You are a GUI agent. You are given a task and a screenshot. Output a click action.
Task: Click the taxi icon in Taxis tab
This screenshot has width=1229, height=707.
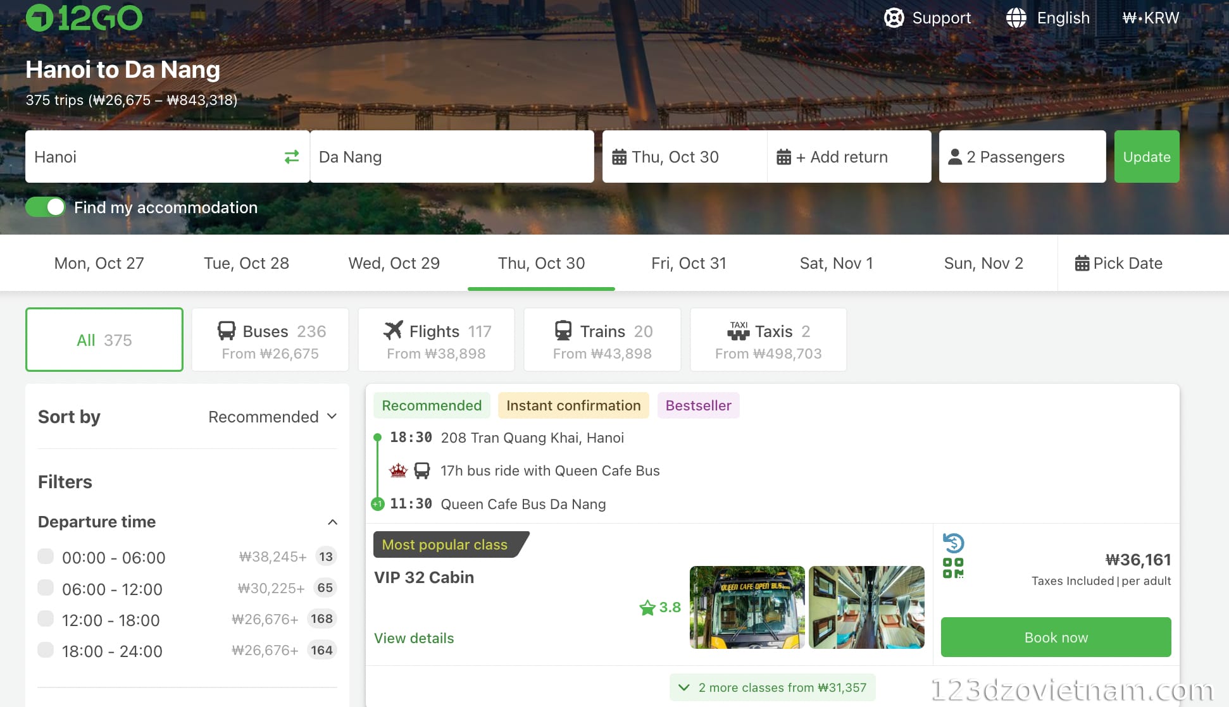point(739,331)
